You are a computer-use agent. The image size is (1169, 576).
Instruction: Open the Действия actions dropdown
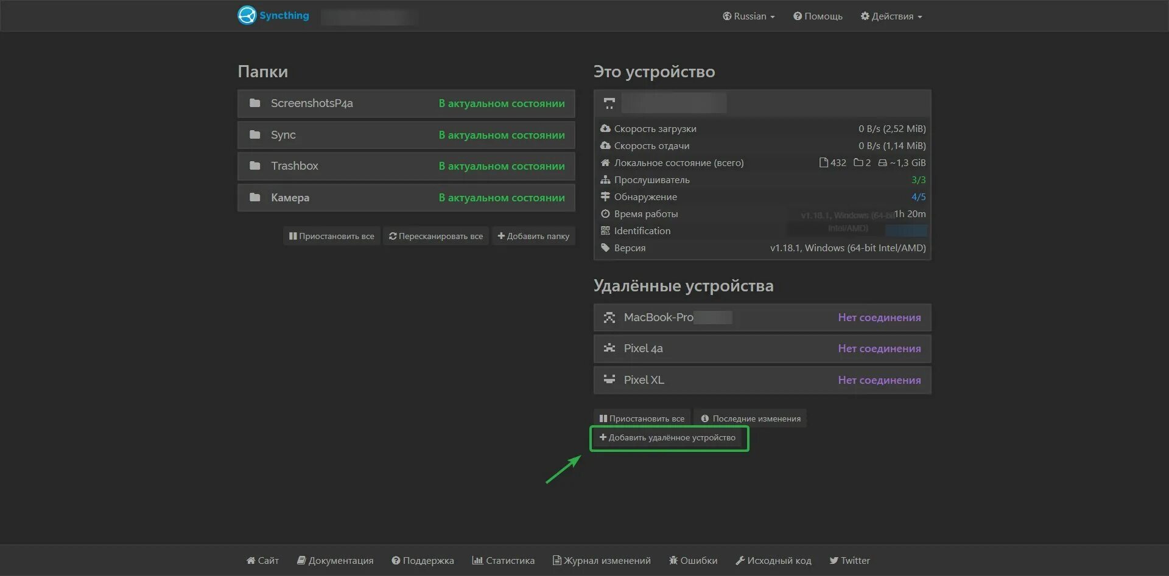pyautogui.click(x=891, y=16)
